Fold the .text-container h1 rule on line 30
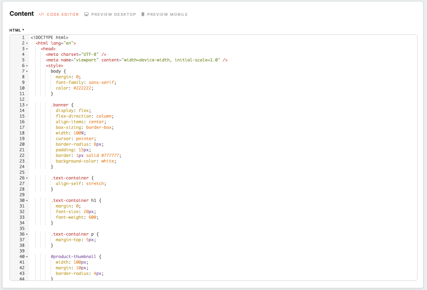The image size is (427, 290). click(x=27, y=200)
